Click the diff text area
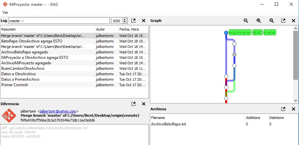Image resolution: width=299 pixels, height=145 pixels. coord(74,134)
